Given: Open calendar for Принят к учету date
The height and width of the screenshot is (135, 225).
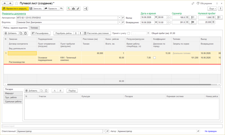Looking at the screenshot, I should tap(148, 33).
